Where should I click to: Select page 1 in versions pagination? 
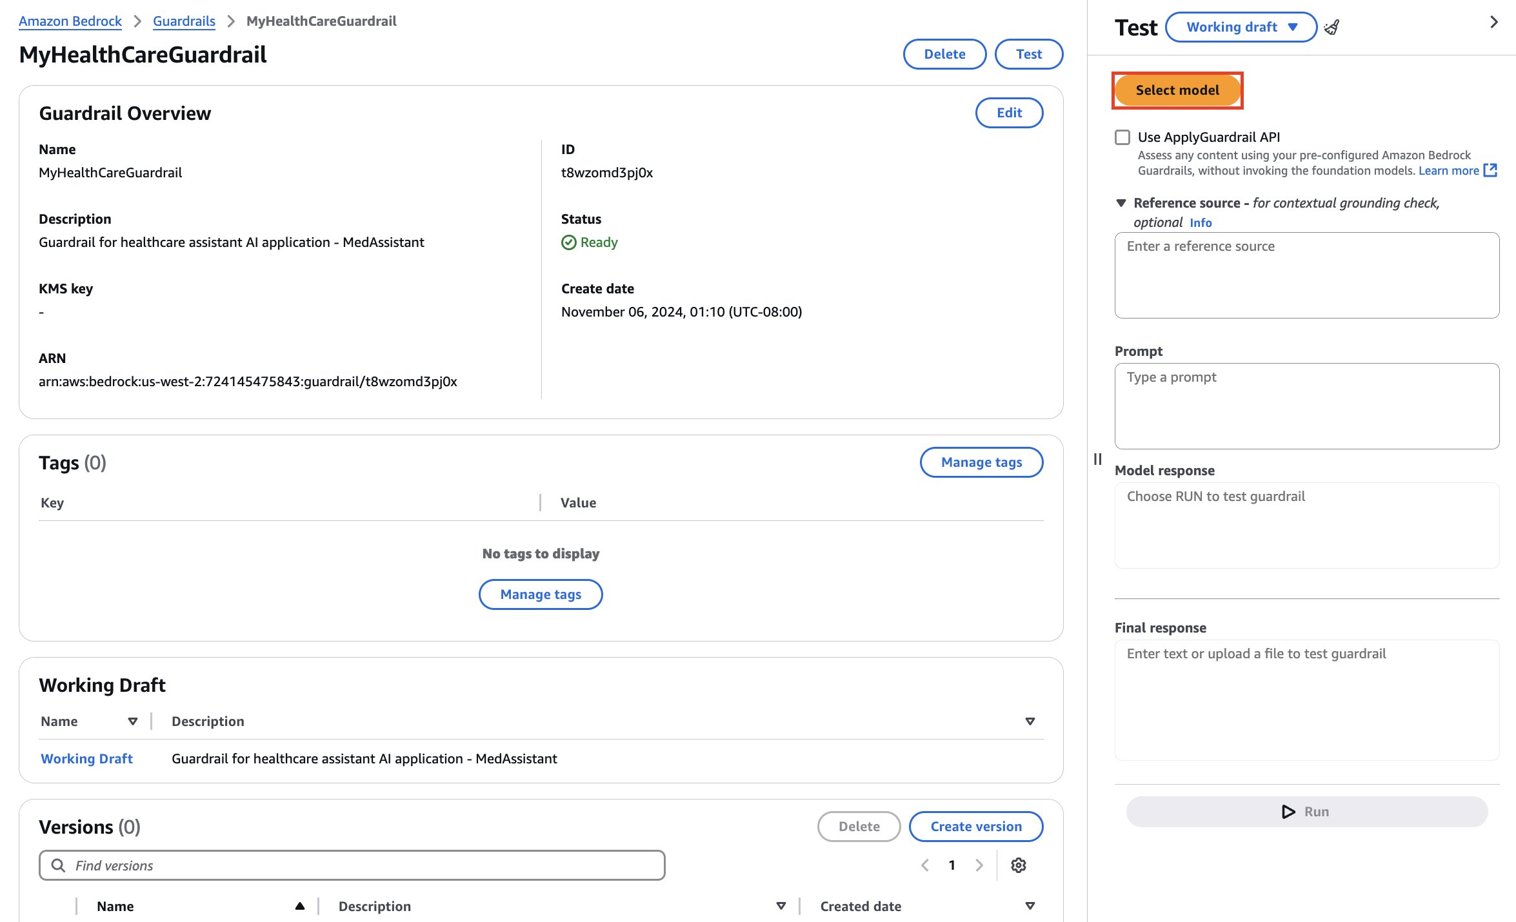pos(952,865)
